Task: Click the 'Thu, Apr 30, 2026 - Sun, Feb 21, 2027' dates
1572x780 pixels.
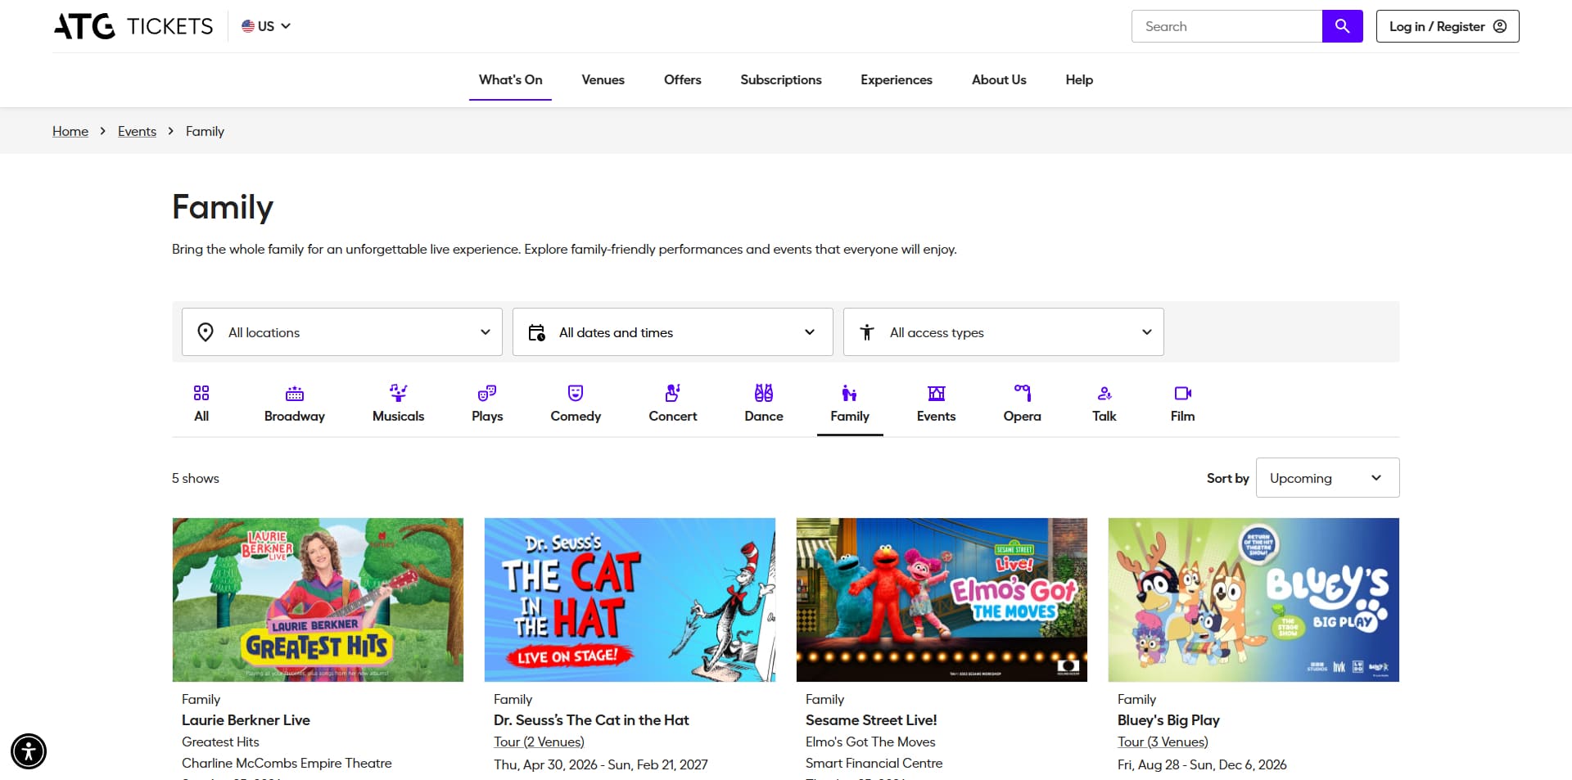Action: click(601, 764)
